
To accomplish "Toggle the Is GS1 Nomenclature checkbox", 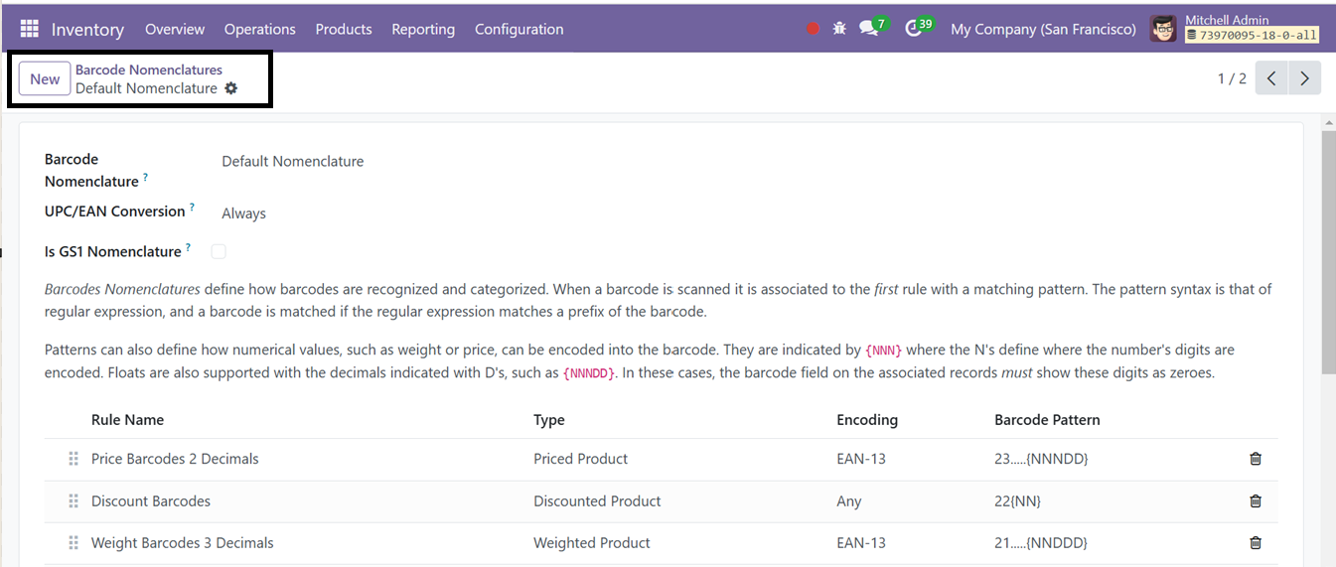I will pos(219,251).
